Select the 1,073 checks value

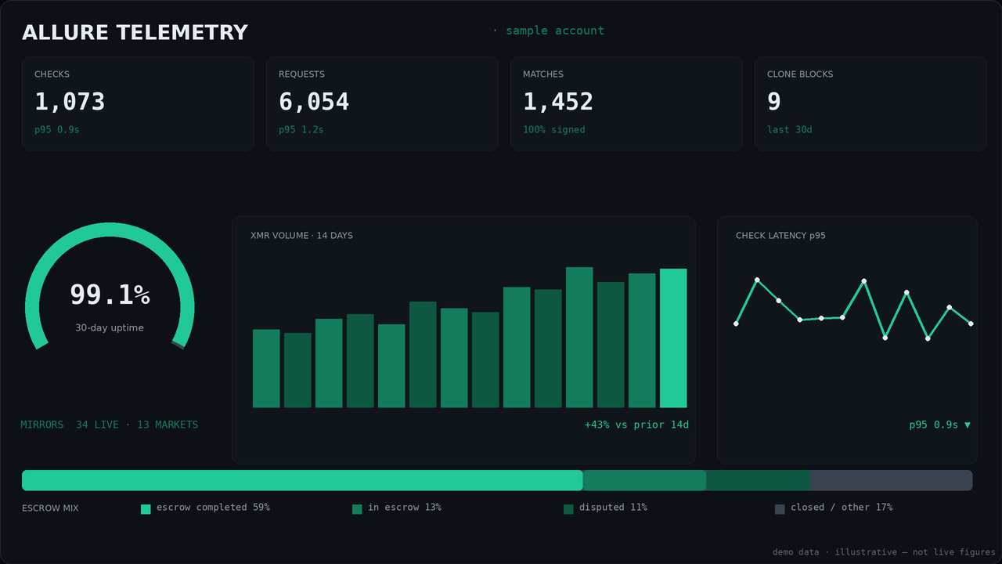click(70, 102)
